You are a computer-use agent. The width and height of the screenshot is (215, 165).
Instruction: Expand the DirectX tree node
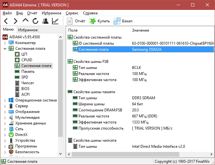pyautogui.click(x=5, y=135)
